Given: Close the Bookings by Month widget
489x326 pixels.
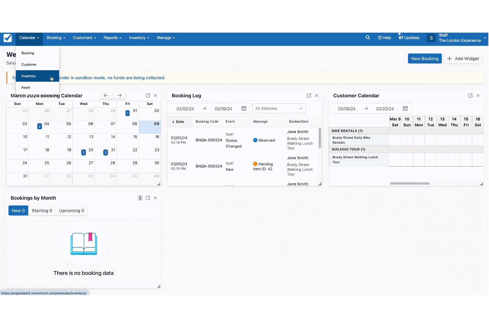Looking at the screenshot, I should point(156,198).
